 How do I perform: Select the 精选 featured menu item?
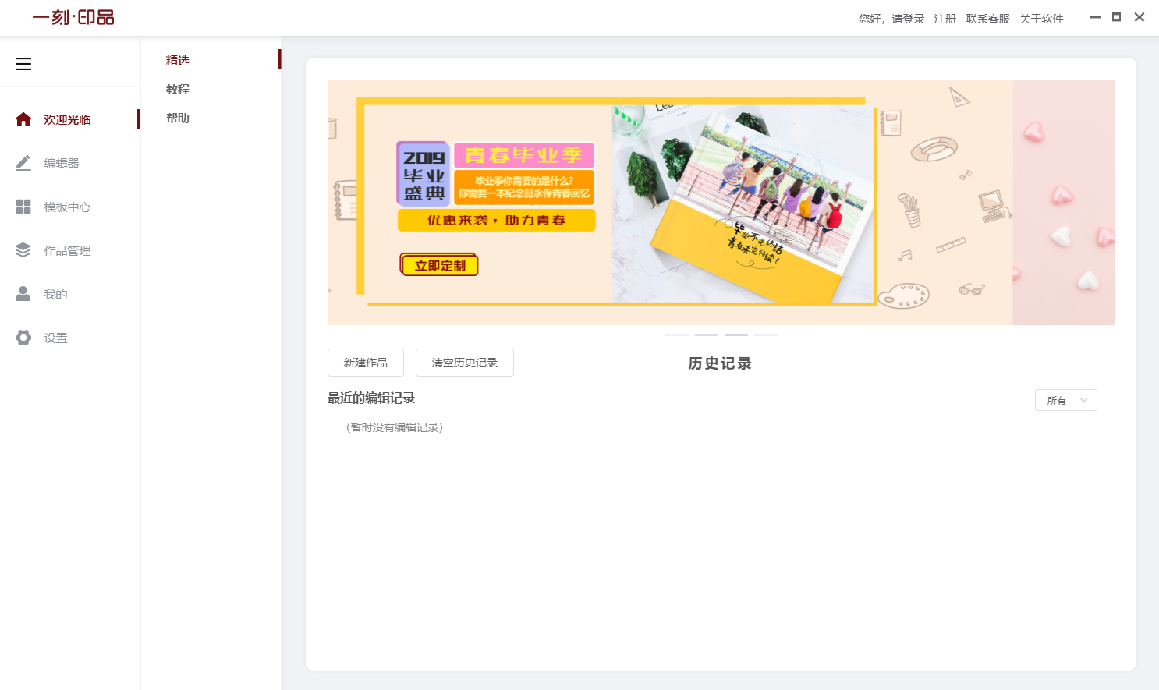pos(178,60)
